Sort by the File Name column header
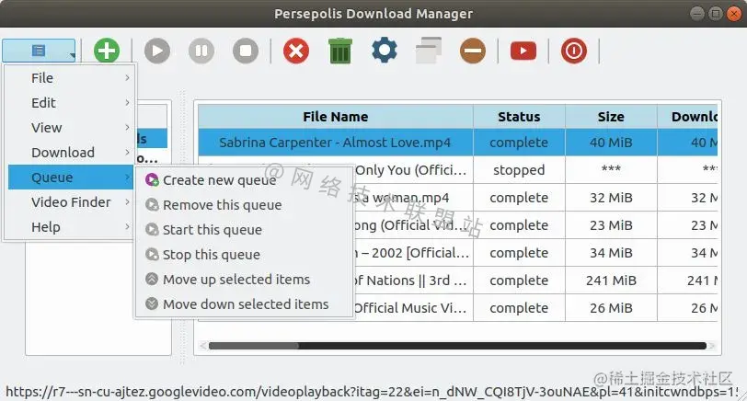This screenshot has height=401, width=747. pos(336,117)
